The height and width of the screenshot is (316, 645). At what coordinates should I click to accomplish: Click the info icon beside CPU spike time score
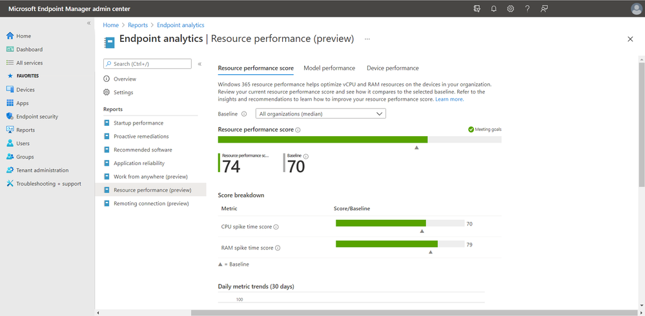(276, 227)
